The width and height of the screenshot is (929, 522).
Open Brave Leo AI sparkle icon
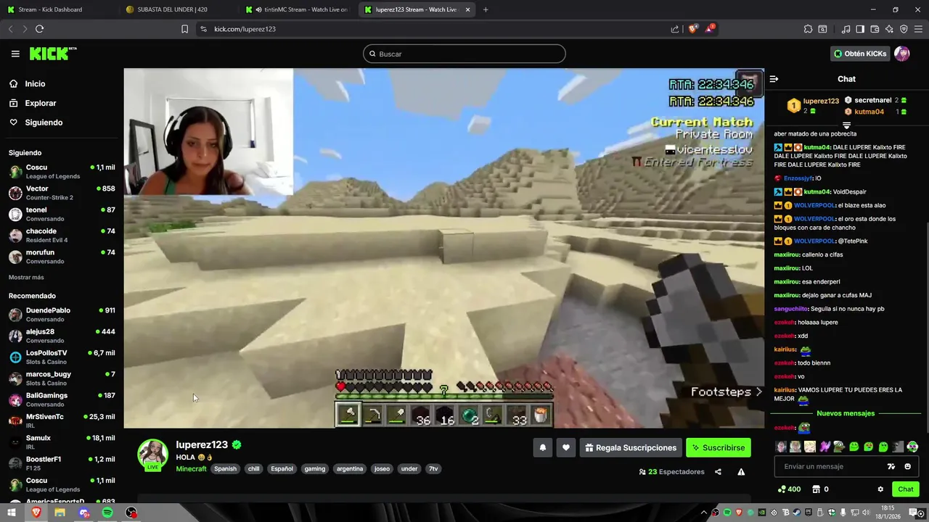[x=889, y=29]
